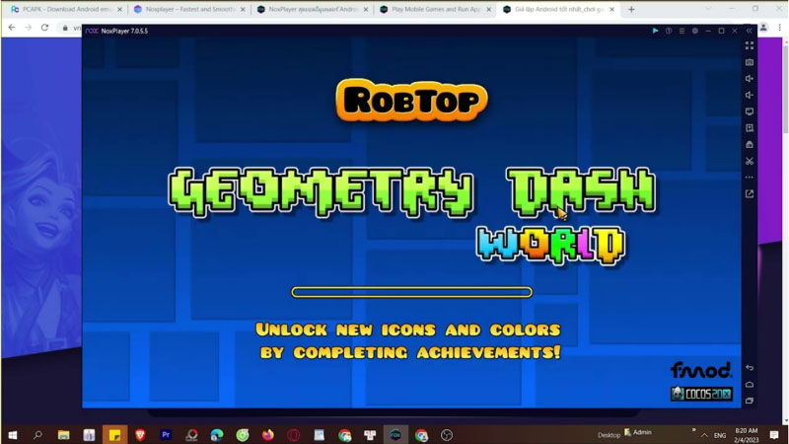Open recent apps in NoxPlayer sidebar
Viewport: 789px width, 444px height.
750,401
